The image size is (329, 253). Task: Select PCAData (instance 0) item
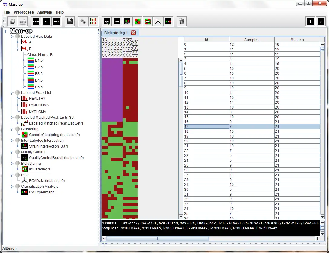(x=47, y=181)
